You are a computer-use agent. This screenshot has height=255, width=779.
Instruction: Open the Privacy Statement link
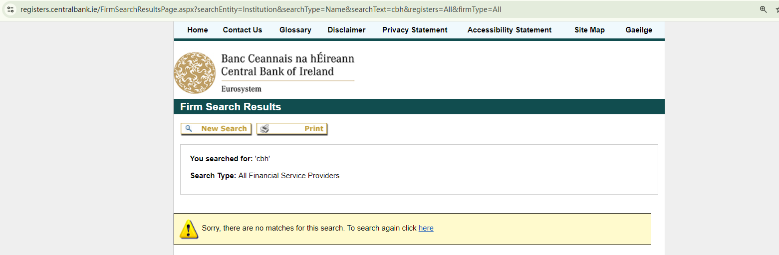pos(415,30)
